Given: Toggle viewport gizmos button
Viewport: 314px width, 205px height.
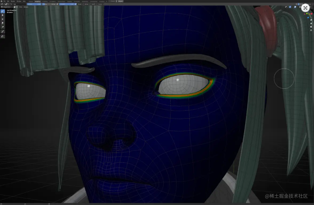Looking at the screenshot, I should (290, 7).
